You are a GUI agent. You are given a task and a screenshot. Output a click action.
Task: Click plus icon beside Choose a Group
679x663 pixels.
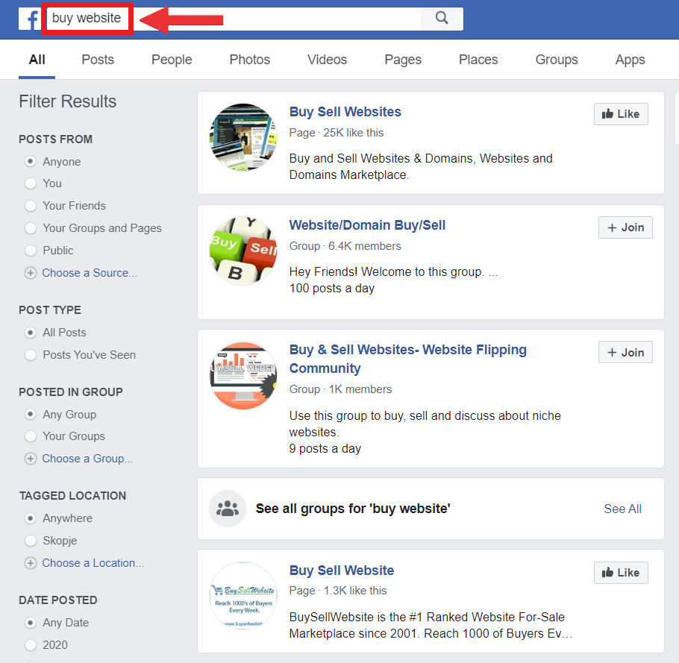click(x=31, y=459)
